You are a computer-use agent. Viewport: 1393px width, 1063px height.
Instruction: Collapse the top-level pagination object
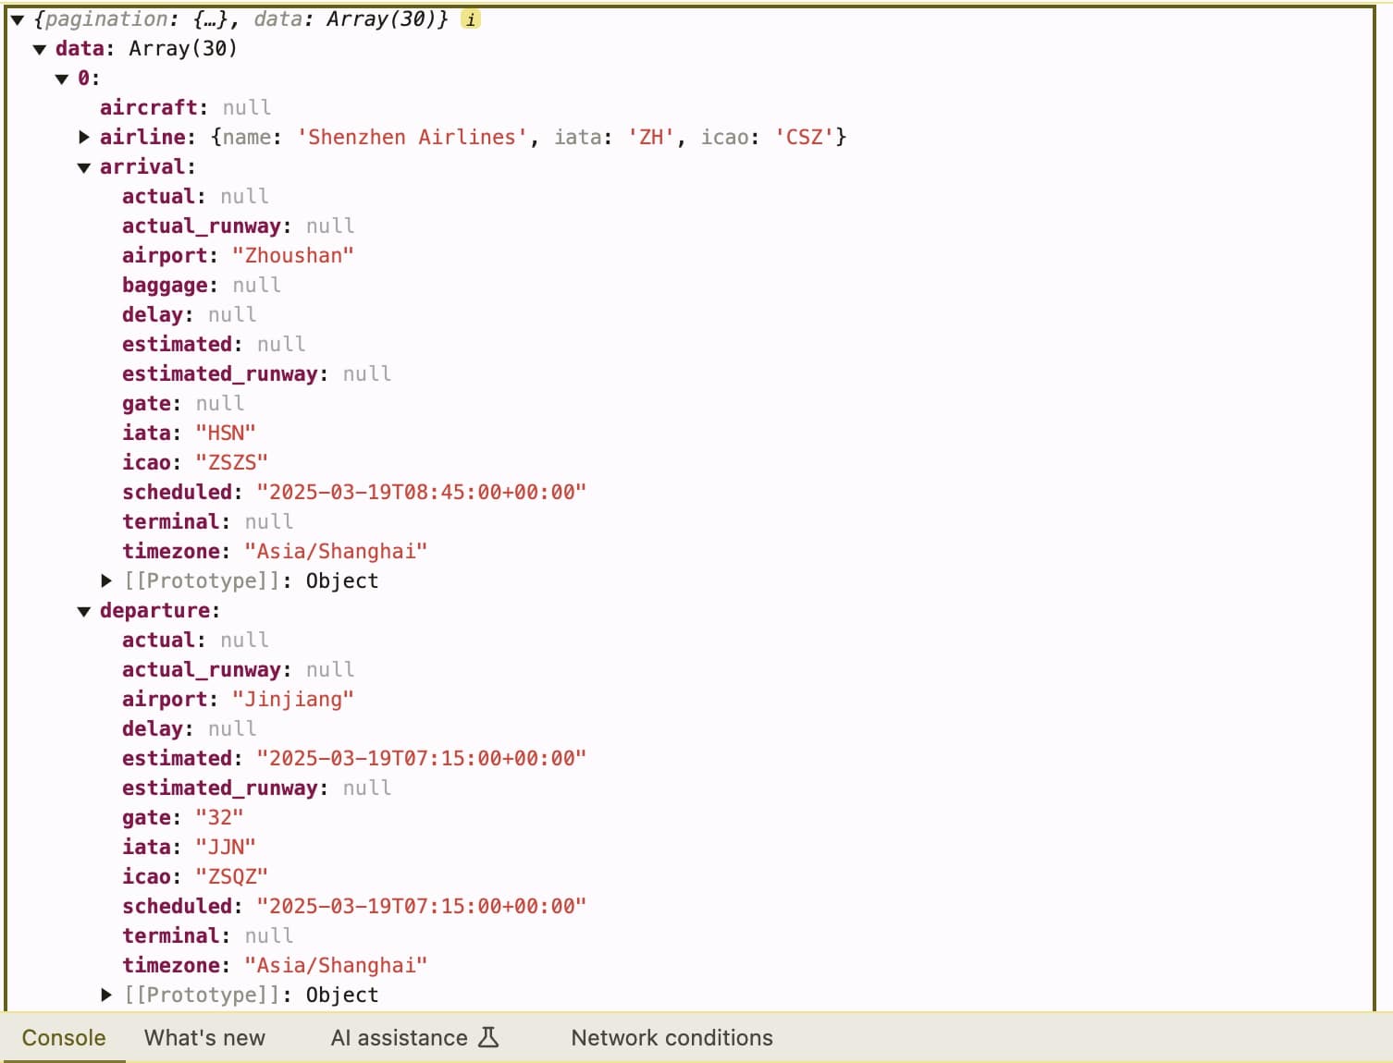[x=16, y=18]
